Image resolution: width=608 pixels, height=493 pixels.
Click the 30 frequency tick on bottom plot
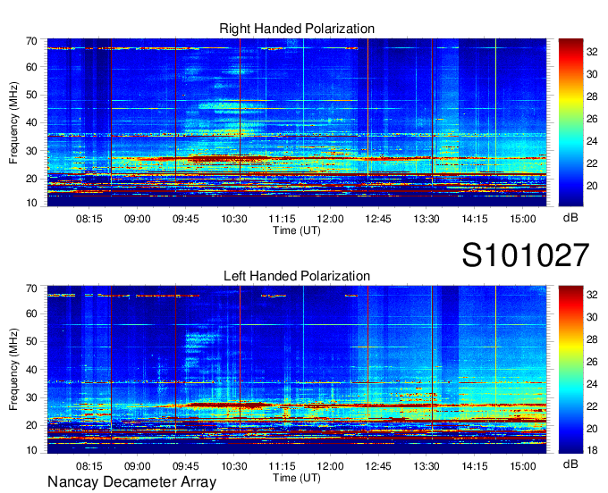click(x=31, y=397)
